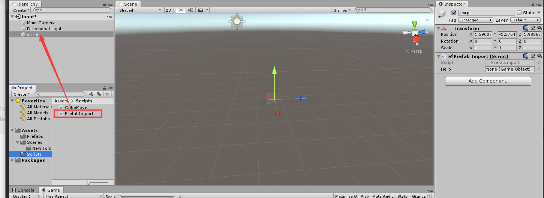Select the Project tab

22,88
